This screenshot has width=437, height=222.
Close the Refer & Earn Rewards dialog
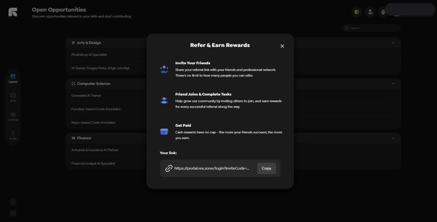point(282,46)
